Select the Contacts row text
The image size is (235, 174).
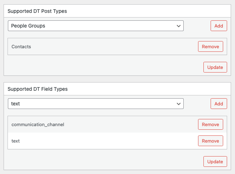coord(21,47)
